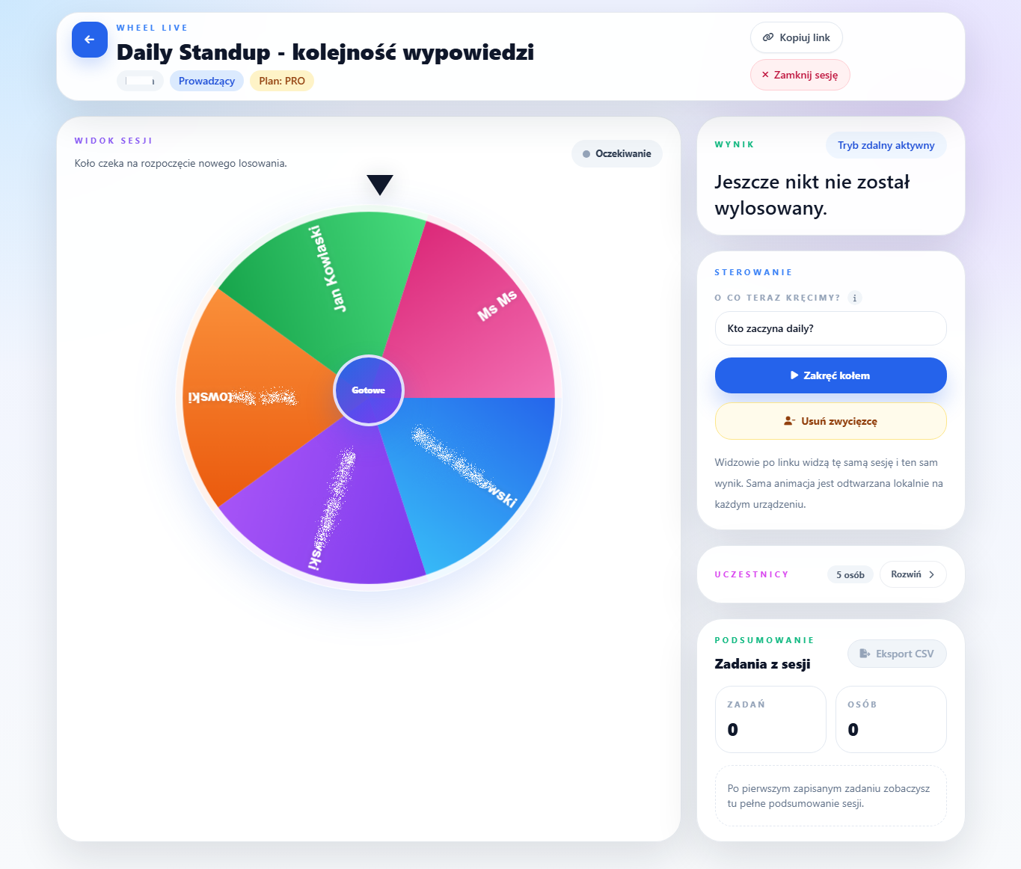Click the Gotowe center hub of wheel
Image resolution: width=1021 pixels, height=869 pixels.
tap(369, 390)
